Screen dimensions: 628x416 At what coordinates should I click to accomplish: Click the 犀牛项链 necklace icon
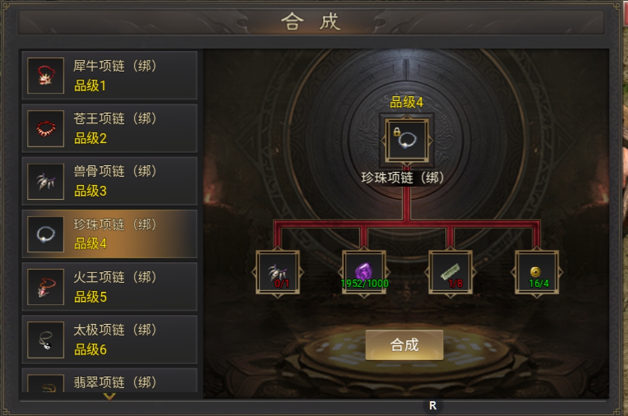46,75
